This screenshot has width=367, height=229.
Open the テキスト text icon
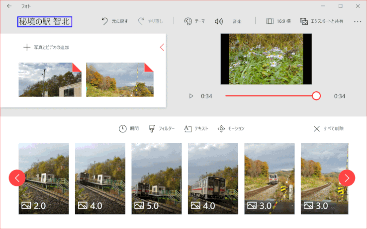pyautogui.click(x=187, y=128)
